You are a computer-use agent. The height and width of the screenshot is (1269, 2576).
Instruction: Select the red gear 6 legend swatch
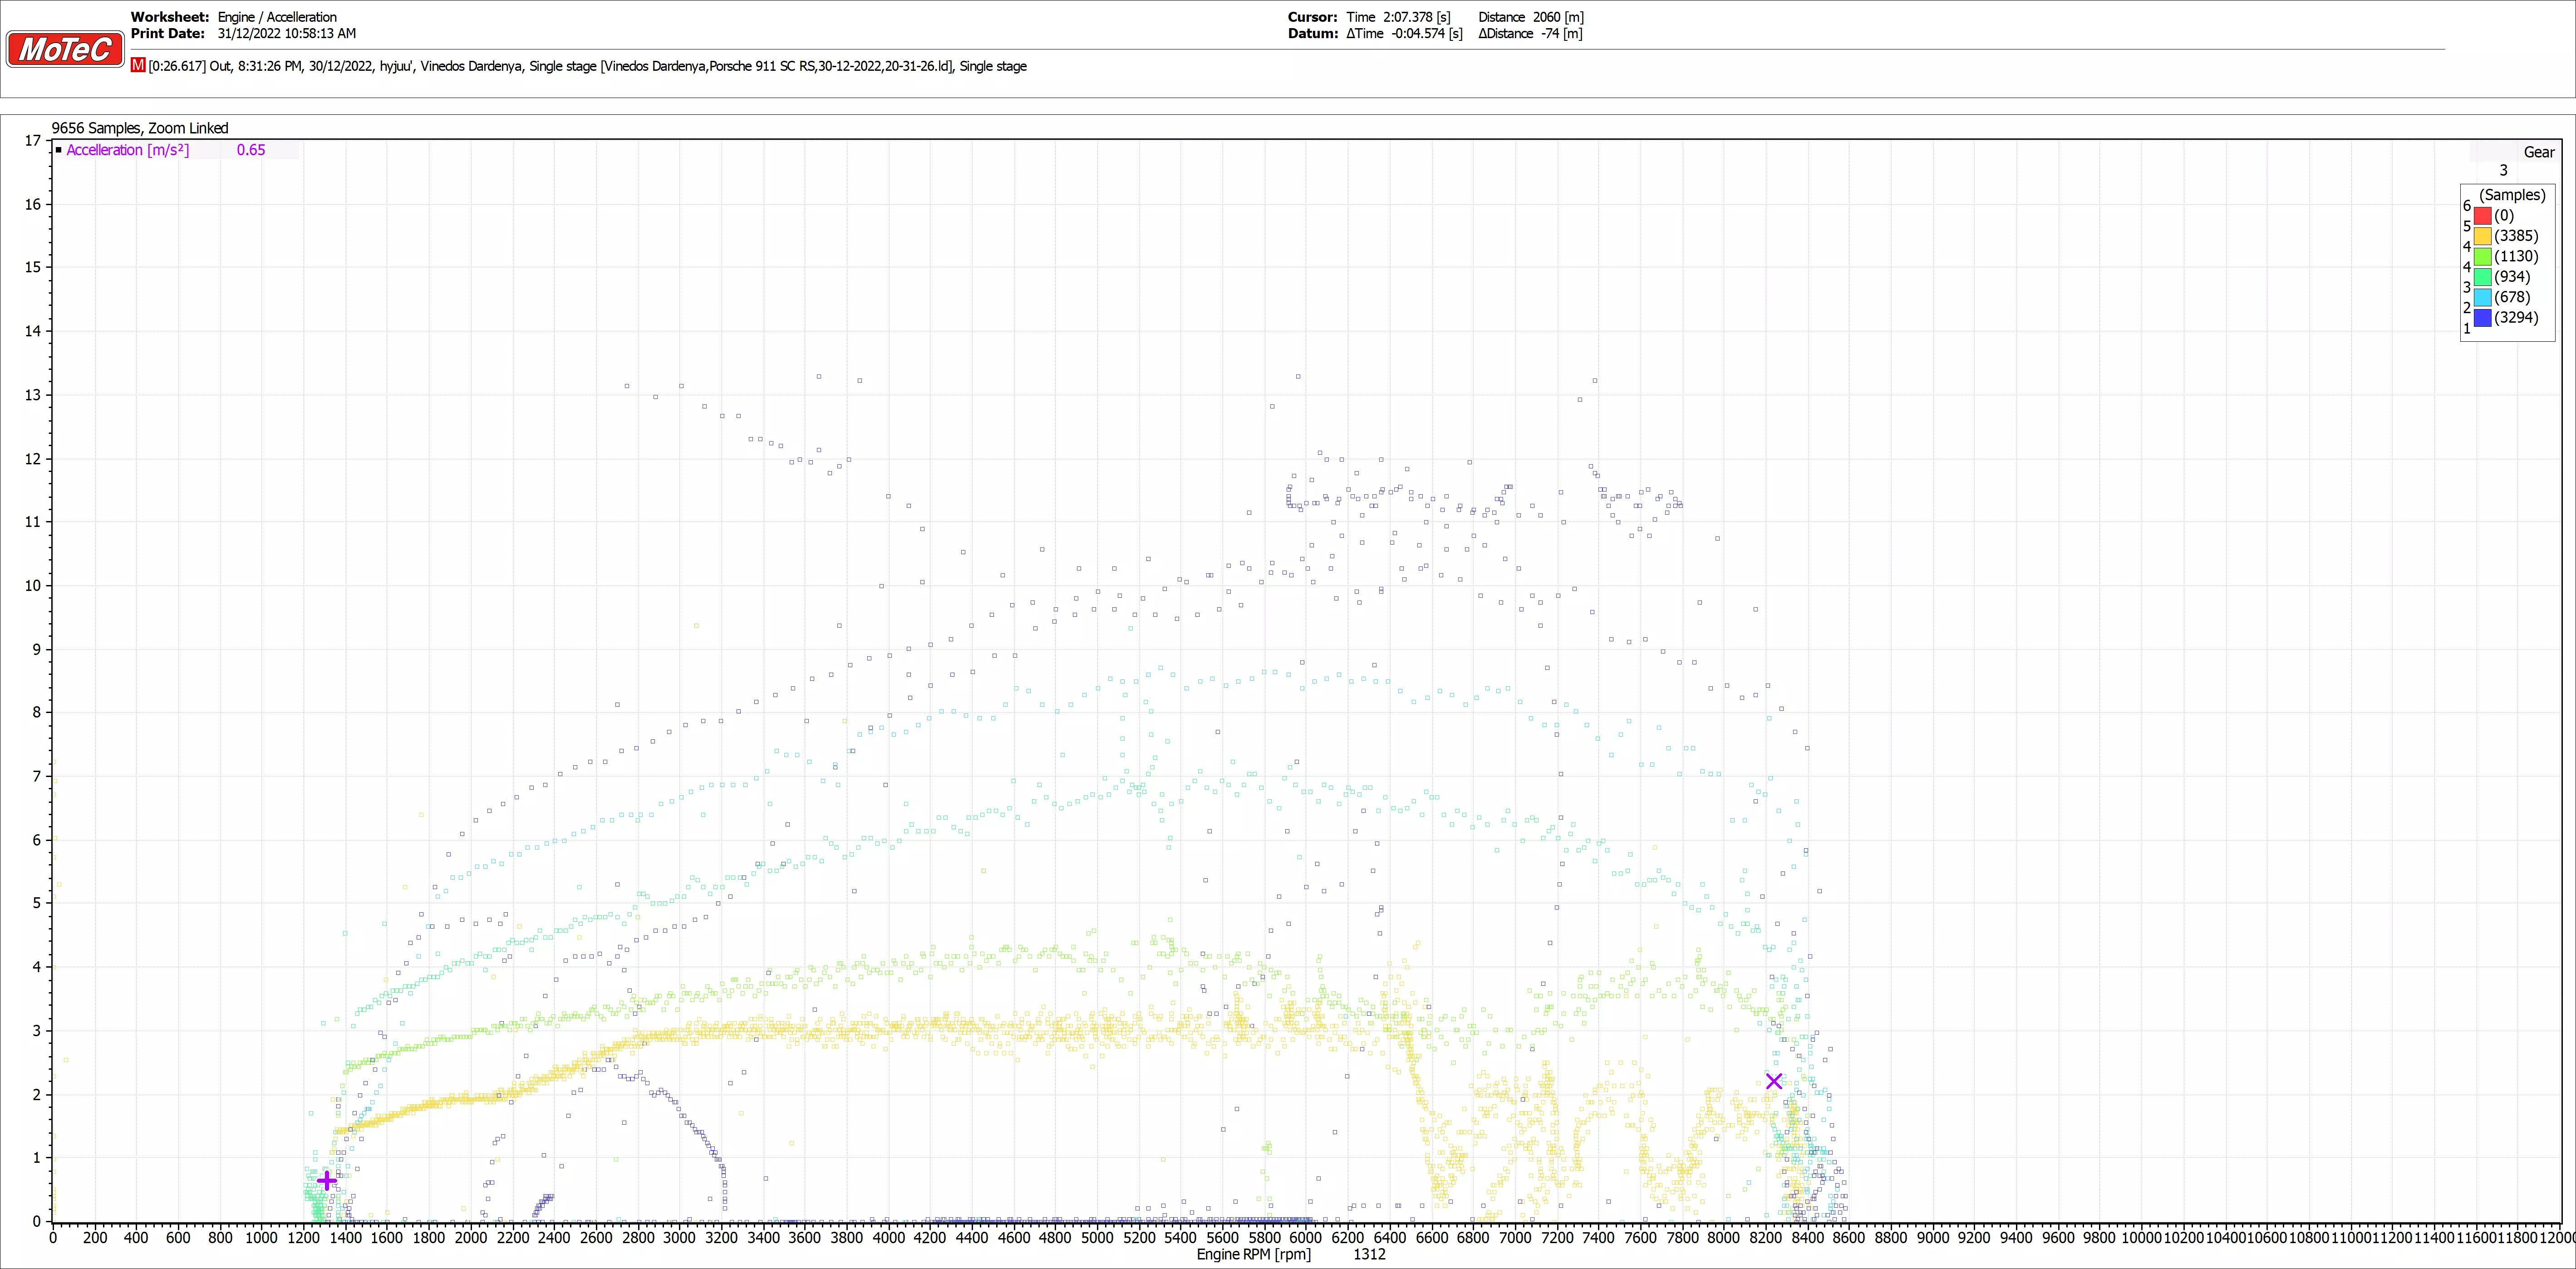point(2482,215)
